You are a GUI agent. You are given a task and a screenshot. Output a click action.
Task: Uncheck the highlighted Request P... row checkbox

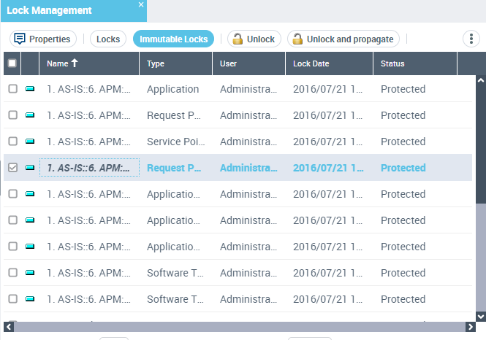tap(12, 168)
